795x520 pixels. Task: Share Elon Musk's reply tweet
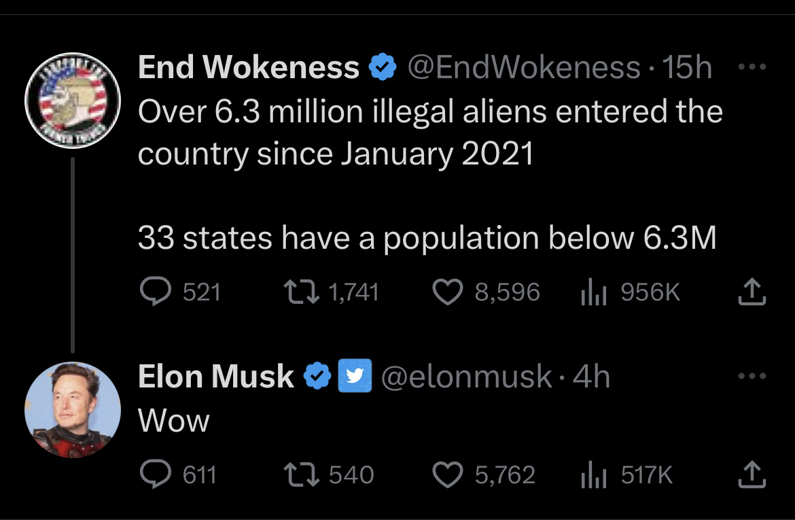752,474
